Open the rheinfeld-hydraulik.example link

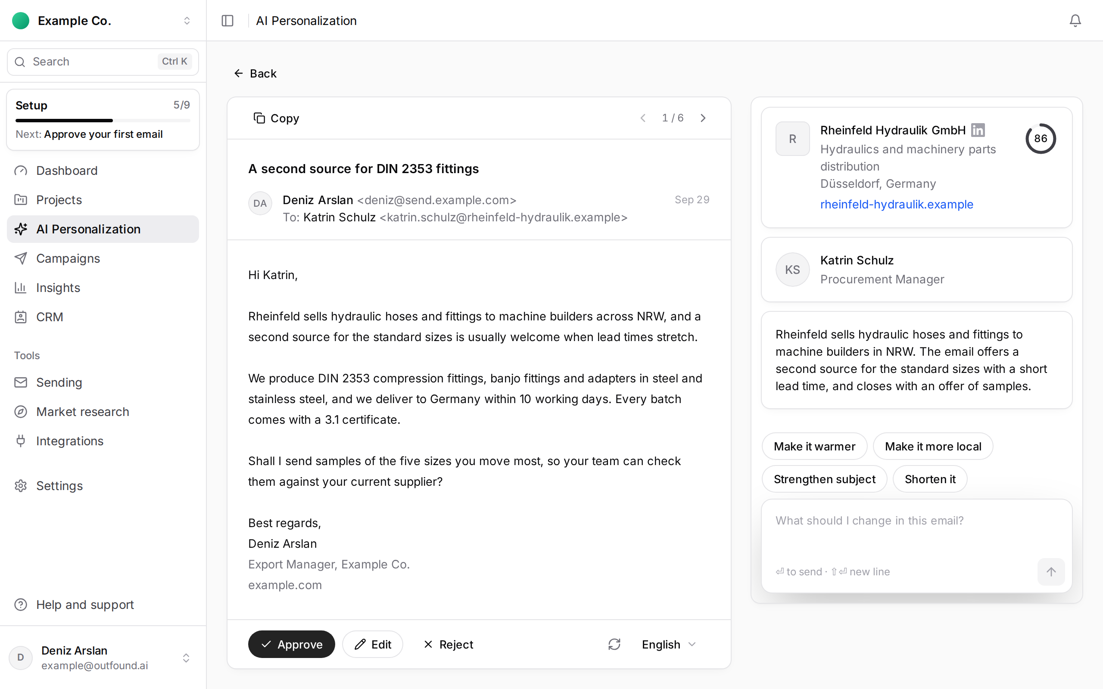pyautogui.click(x=897, y=204)
